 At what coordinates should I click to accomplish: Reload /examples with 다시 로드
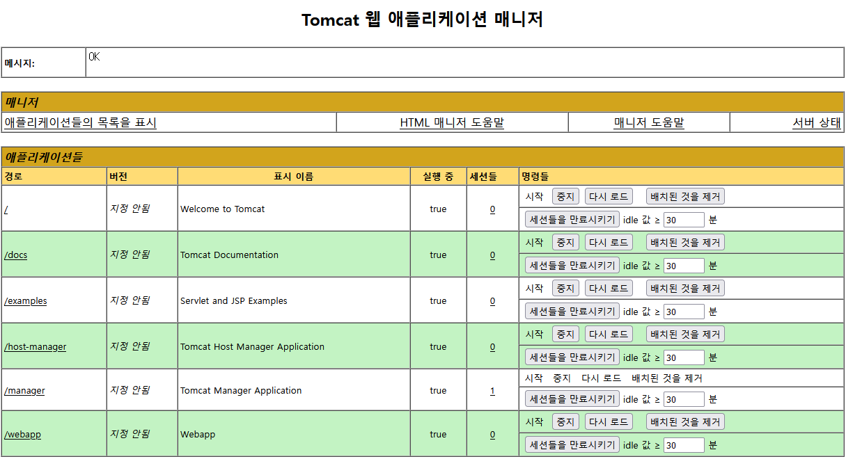[609, 289]
